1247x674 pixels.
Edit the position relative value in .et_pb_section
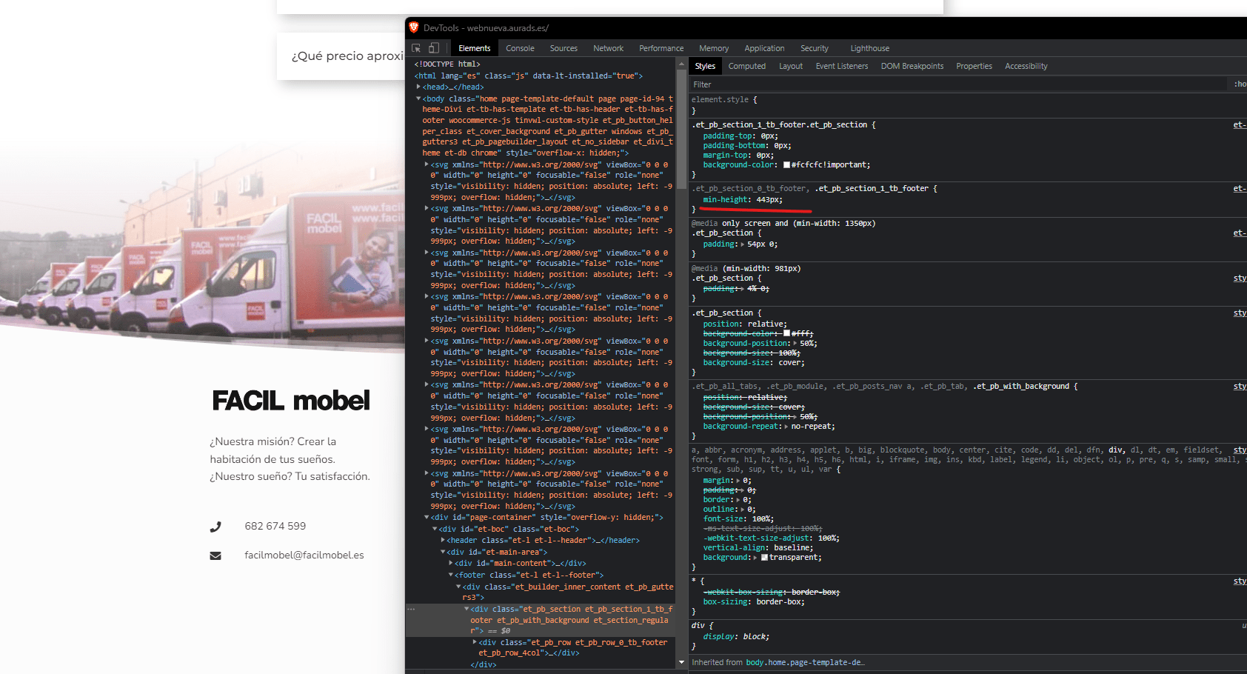point(766,324)
